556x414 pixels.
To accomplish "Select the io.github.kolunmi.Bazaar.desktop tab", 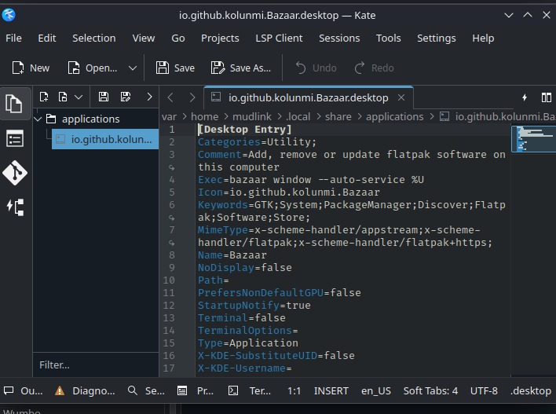I will click(309, 97).
